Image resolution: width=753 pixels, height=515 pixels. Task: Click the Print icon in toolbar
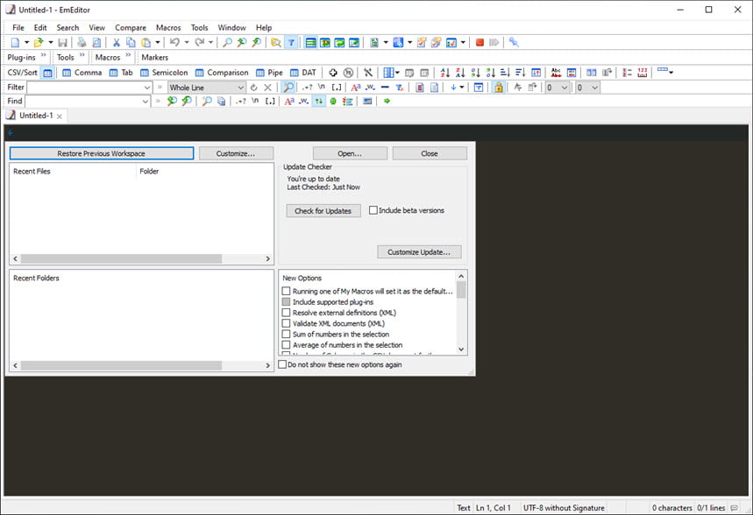tap(82, 43)
